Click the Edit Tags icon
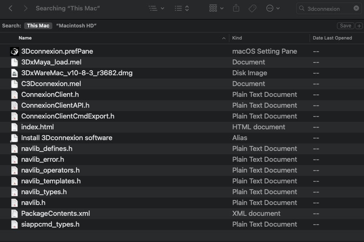364x242 pixels. pos(252,8)
